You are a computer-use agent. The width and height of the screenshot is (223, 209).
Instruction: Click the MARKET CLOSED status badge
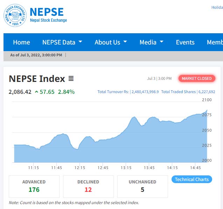click(x=196, y=78)
